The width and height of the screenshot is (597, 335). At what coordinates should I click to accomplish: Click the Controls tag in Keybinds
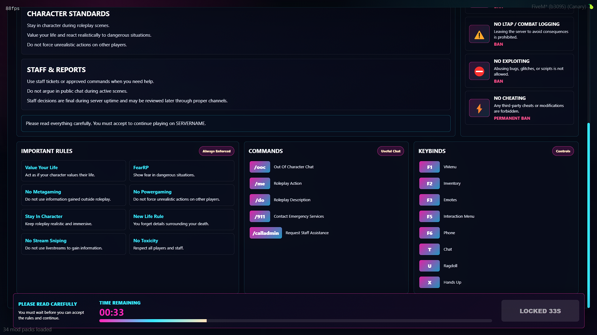[563, 151]
